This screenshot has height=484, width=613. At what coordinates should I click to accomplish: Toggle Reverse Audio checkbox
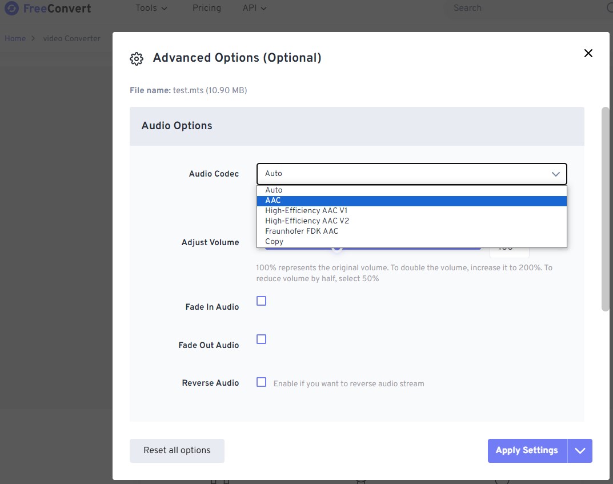tap(261, 382)
